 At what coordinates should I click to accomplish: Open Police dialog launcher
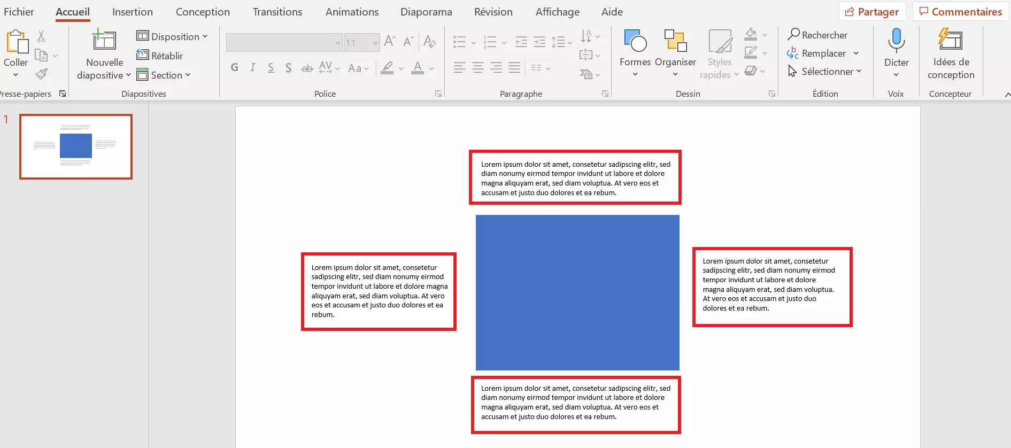click(438, 94)
